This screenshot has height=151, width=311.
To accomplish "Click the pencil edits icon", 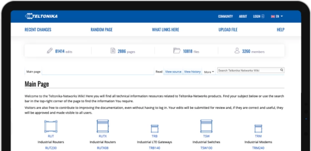I will pos(50,51).
